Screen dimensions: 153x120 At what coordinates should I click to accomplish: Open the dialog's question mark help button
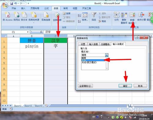[137, 38]
